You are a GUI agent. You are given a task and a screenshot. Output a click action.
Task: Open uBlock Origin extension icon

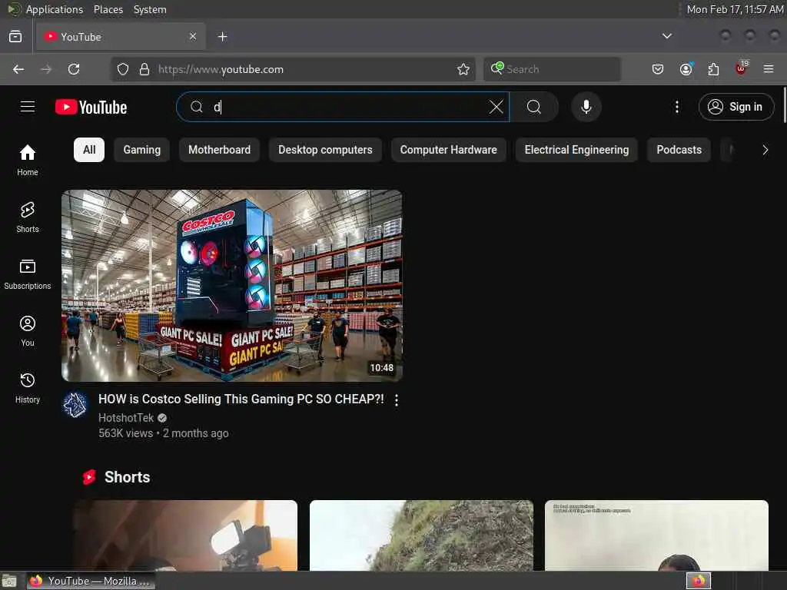[742, 68]
